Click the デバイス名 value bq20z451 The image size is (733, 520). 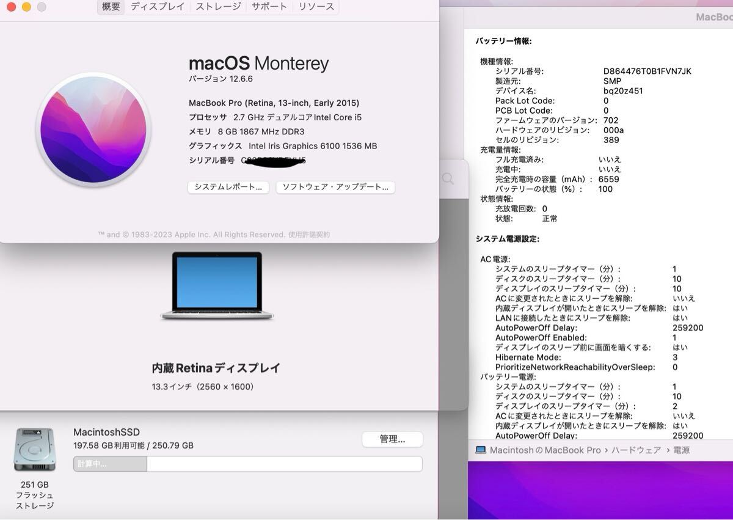click(x=623, y=91)
